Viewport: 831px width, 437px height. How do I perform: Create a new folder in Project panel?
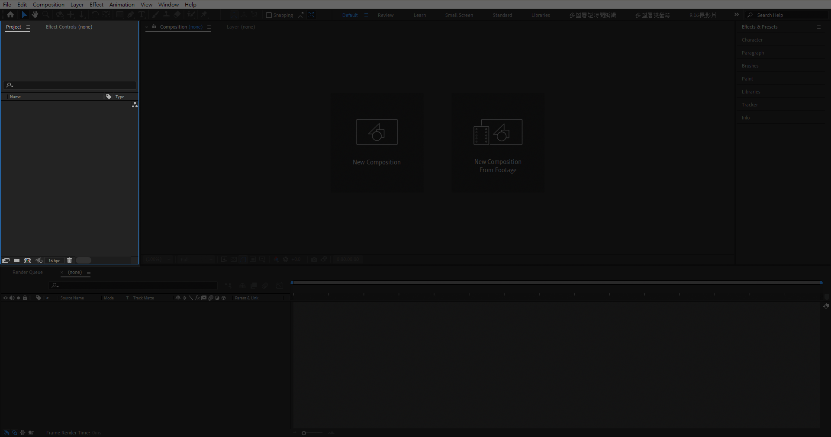point(16,260)
